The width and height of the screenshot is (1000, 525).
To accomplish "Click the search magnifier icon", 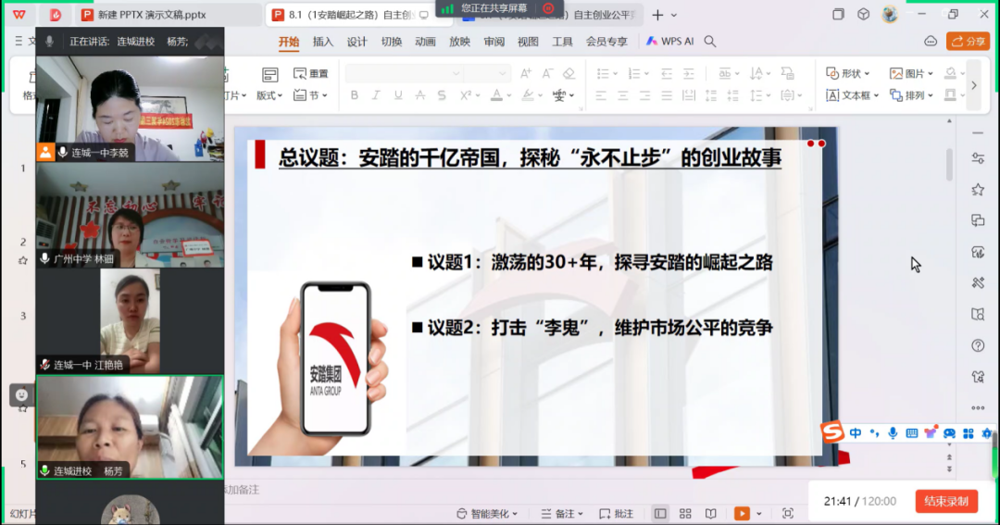I will point(710,42).
